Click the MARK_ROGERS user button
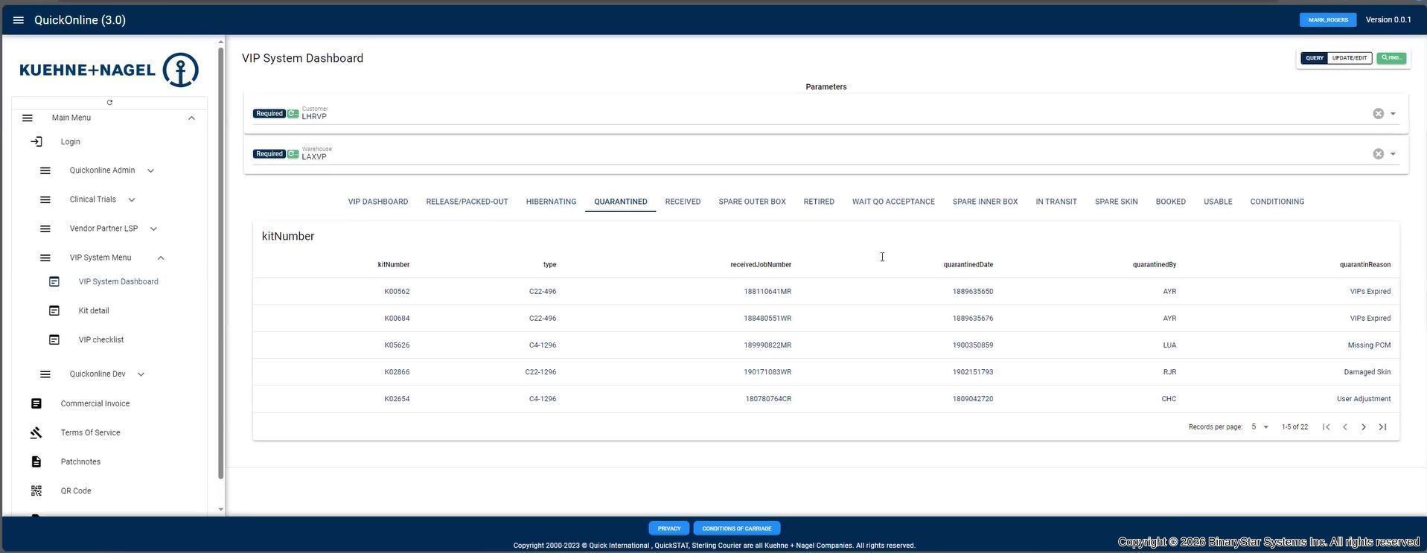Image resolution: width=1427 pixels, height=553 pixels. pos(1328,20)
